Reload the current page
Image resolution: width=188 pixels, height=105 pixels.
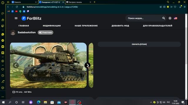click(x=17, y=7)
